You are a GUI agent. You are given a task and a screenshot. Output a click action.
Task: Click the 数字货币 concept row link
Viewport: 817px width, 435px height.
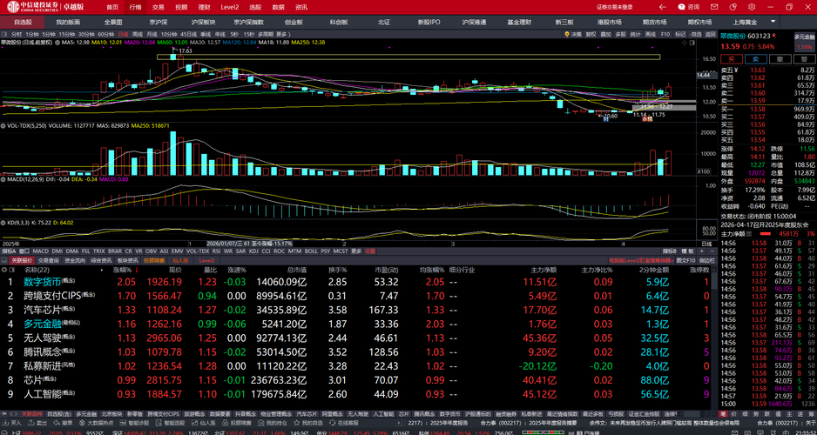[43, 282]
